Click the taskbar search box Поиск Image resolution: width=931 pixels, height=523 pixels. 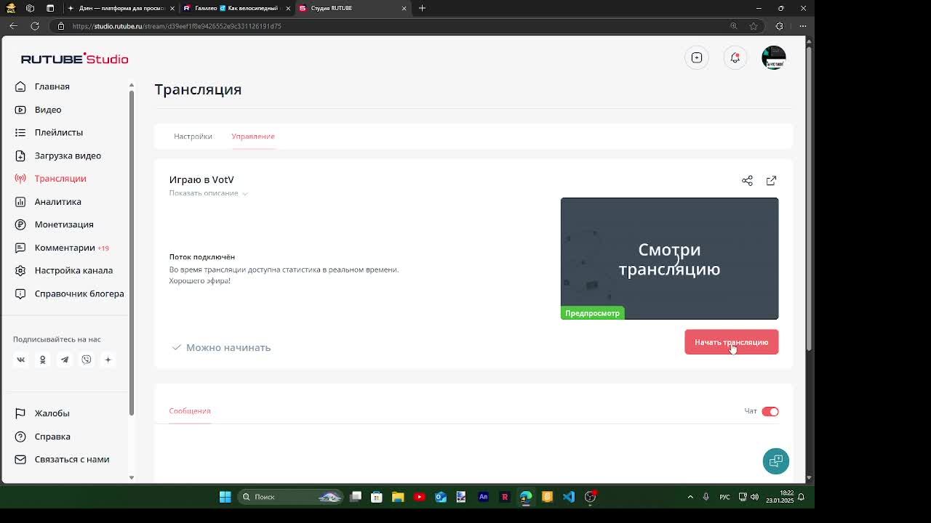tap(290, 497)
